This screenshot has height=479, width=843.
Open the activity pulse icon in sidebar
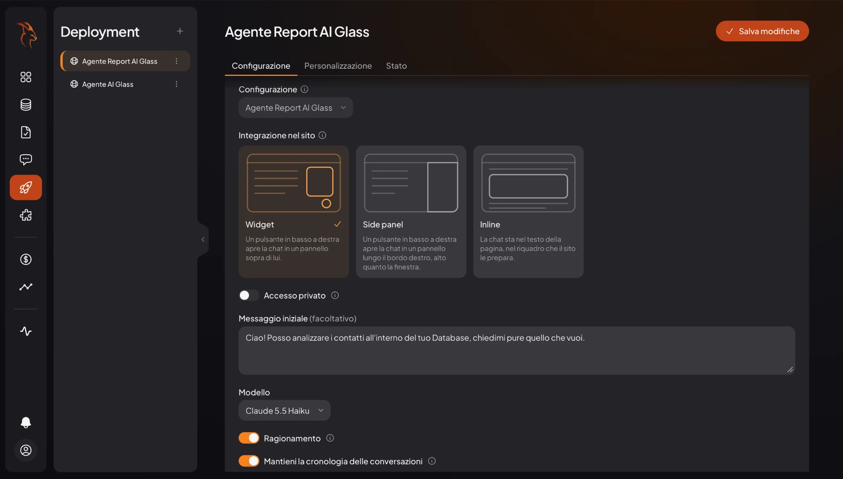[26, 331]
